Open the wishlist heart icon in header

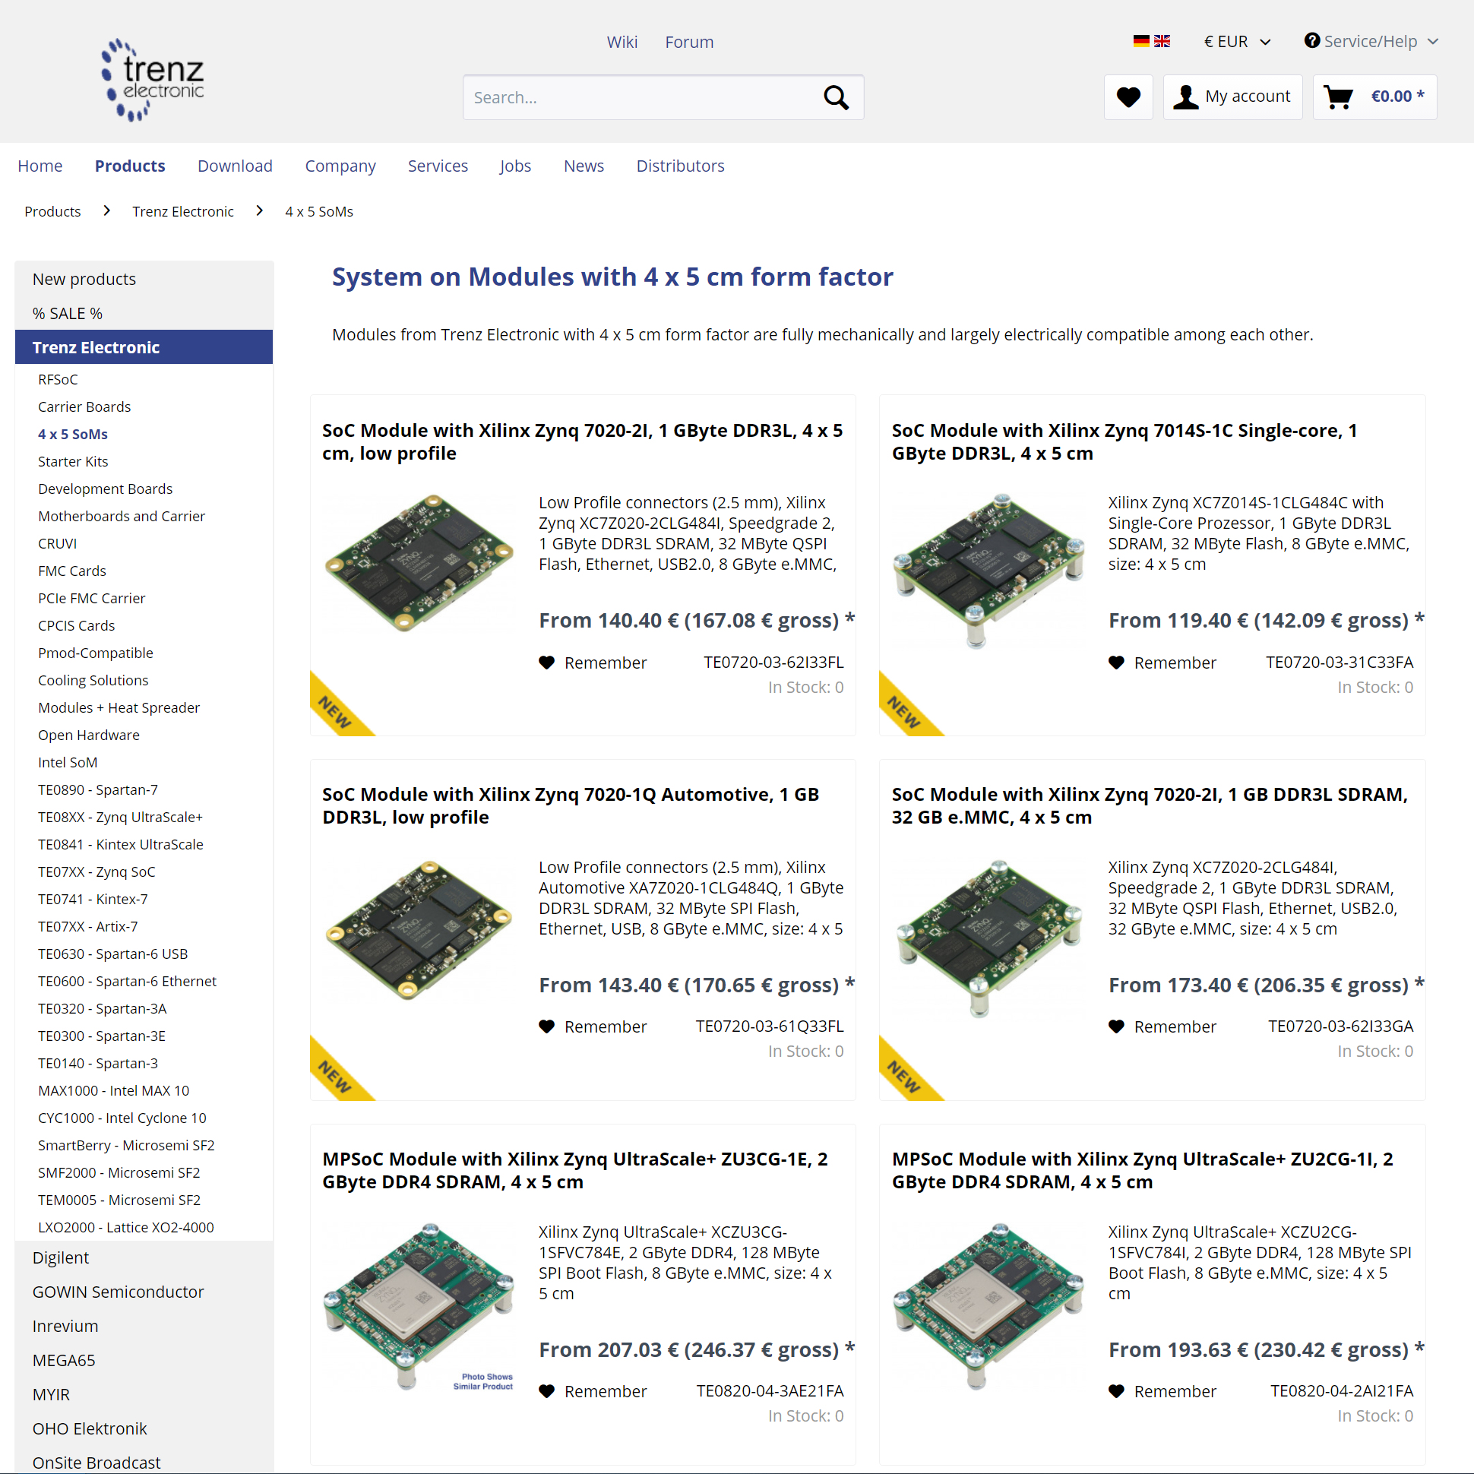(1128, 97)
